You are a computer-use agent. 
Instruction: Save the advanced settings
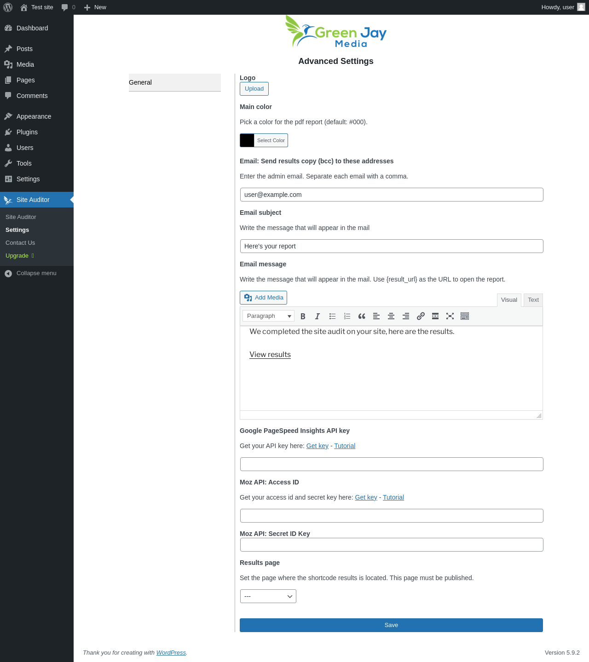tap(391, 625)
